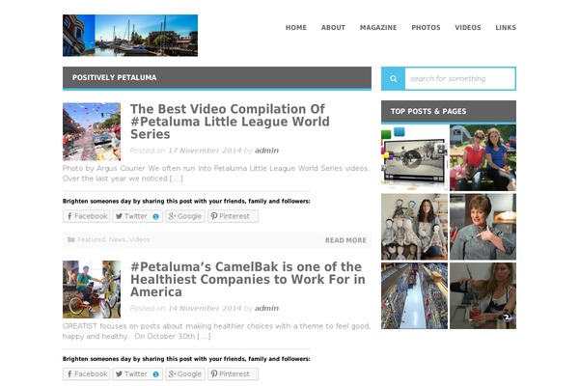Click the parade thumbnail of Little League post
The width and height of the screenshot is (579, 386).
pyautogui.click(x=92, y=131)
